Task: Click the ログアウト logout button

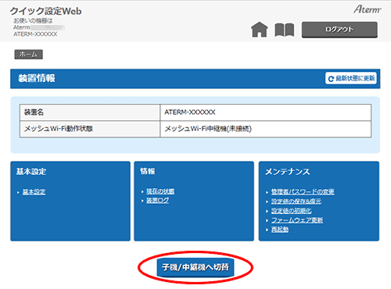Action: [x=339, y=30]
